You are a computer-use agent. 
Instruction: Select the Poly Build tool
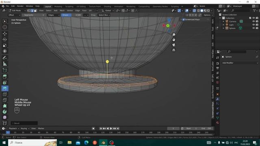coord(4,106)
